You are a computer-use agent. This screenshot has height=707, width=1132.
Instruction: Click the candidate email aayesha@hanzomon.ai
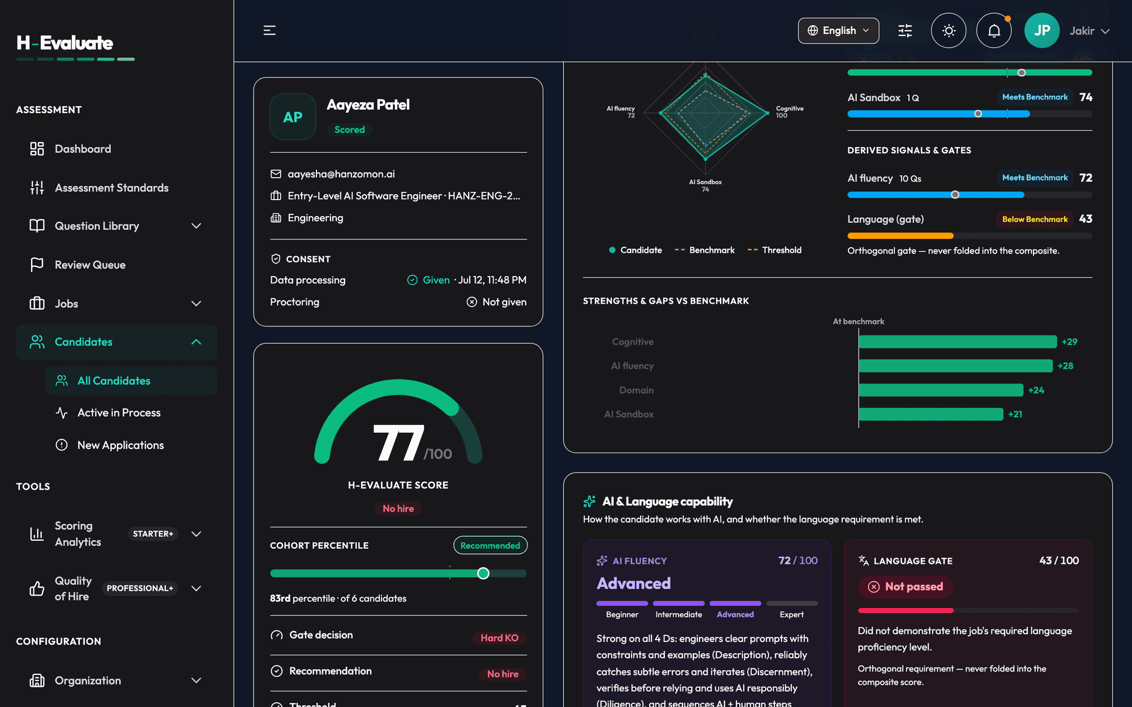341,174
